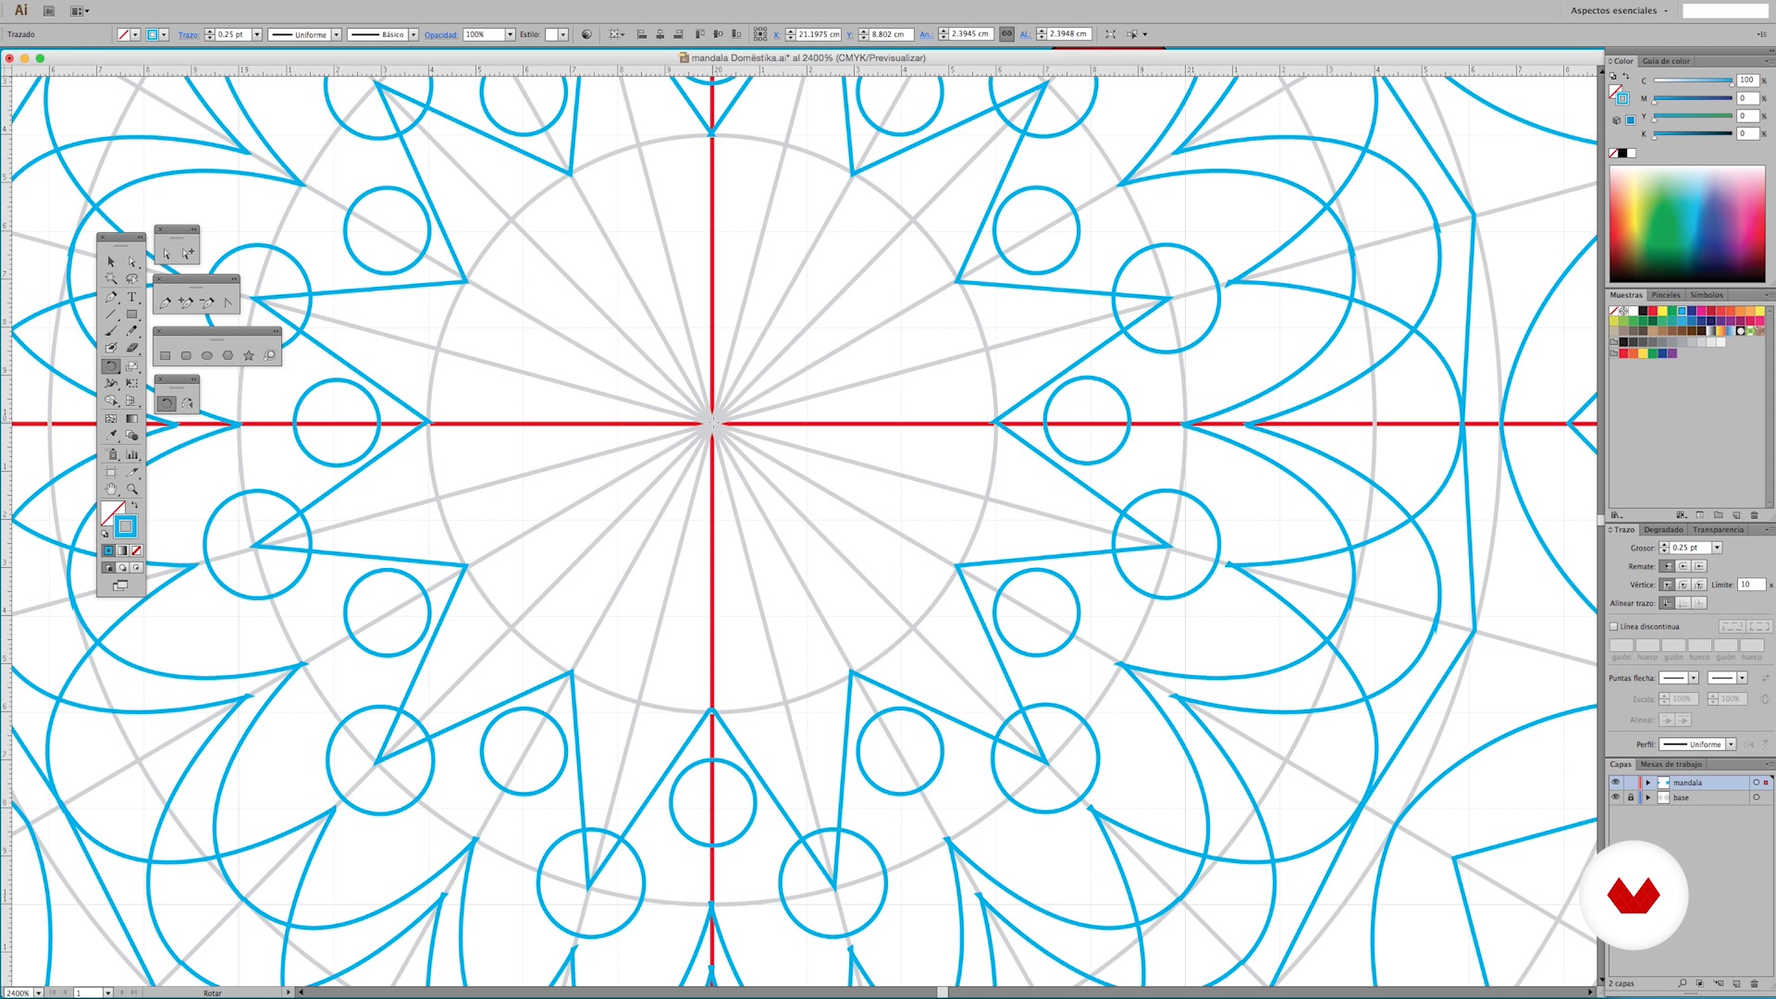Select the Rotate tool in main toolbar

point(111,366)
